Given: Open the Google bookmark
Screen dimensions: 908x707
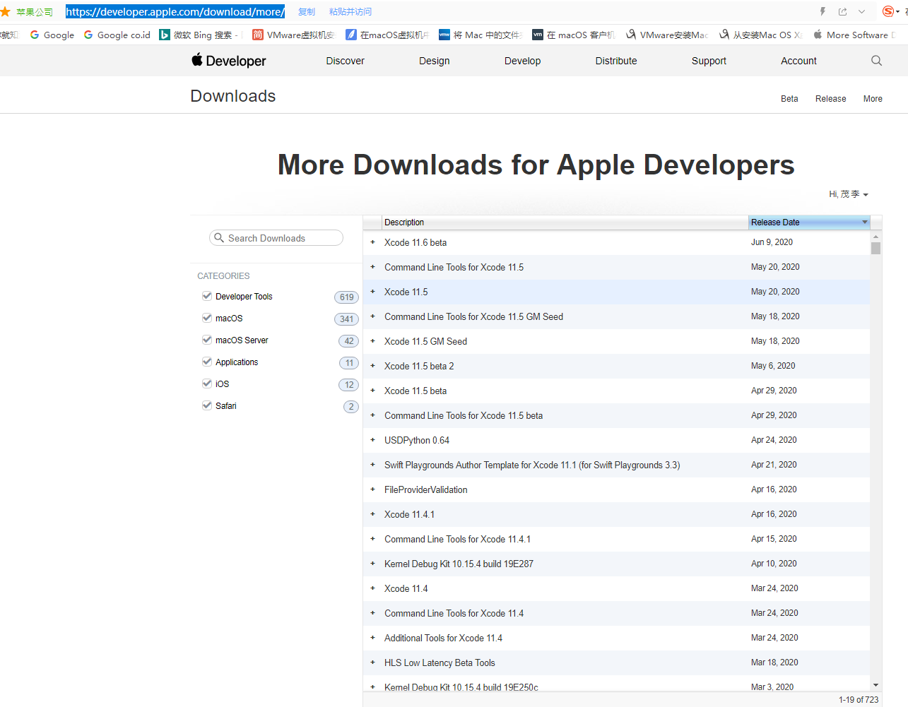Looking at the screenshot, I should [52, 35].
